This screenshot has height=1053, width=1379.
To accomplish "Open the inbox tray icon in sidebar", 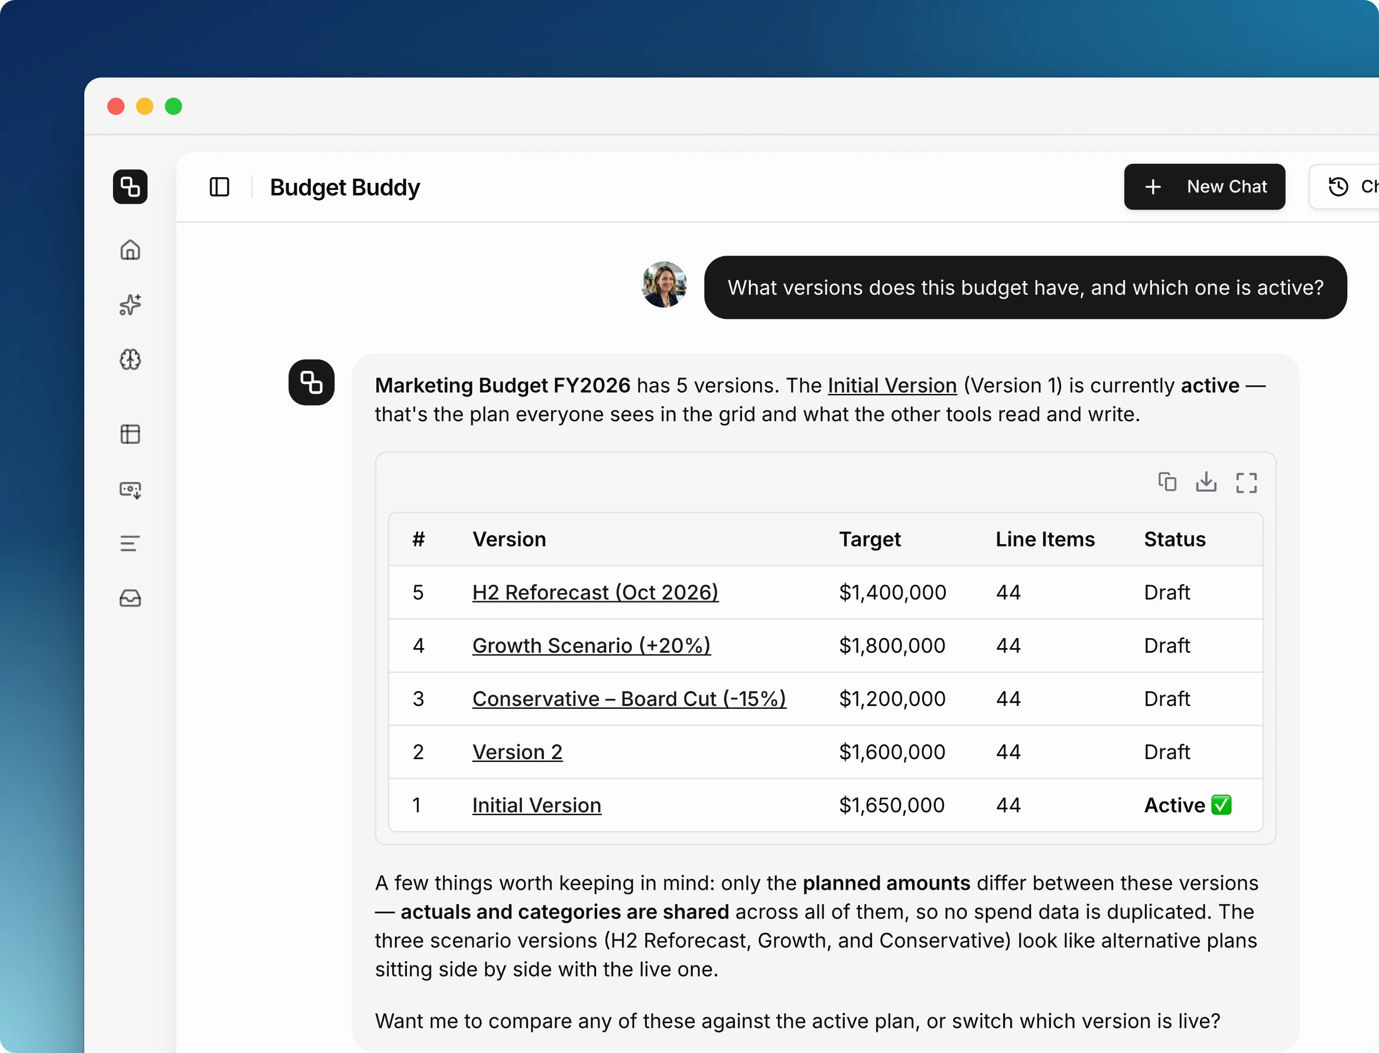I will point(130,599).
